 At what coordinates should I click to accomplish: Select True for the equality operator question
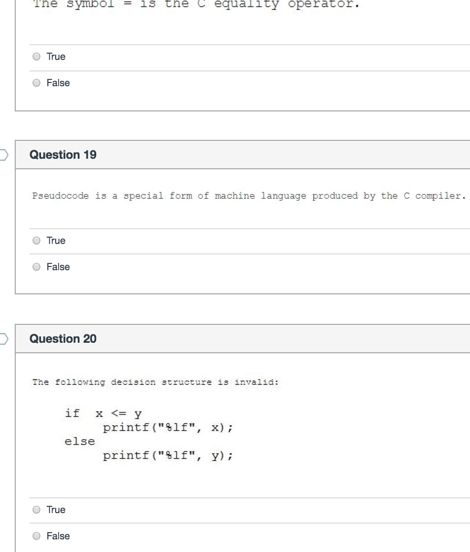point(36,57)
